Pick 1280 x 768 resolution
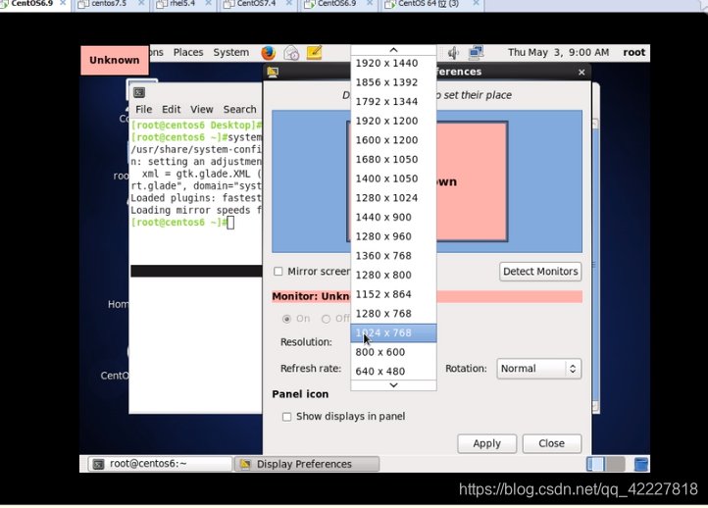The image size is (708, 508). [x=393, y=314]
